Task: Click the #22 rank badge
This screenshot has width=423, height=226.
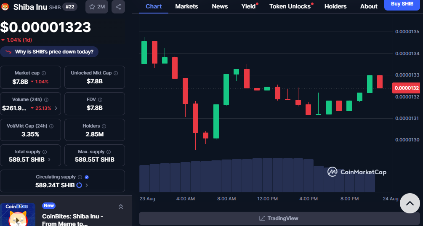Action: (70, 7)
